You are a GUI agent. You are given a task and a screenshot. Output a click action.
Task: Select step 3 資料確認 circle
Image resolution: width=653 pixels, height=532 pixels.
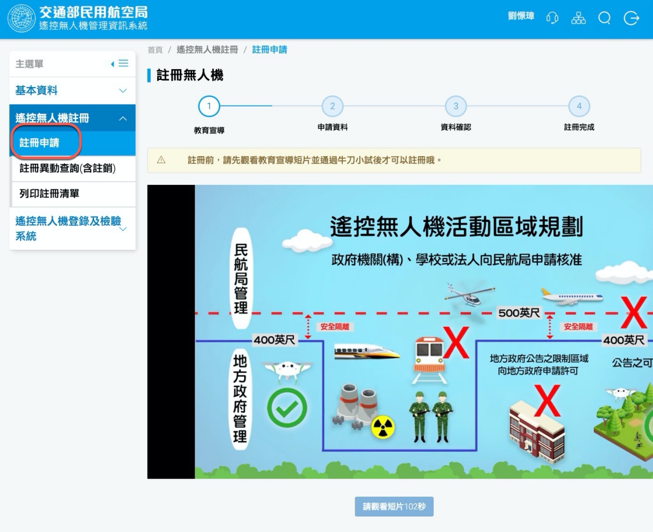point(456,106)
